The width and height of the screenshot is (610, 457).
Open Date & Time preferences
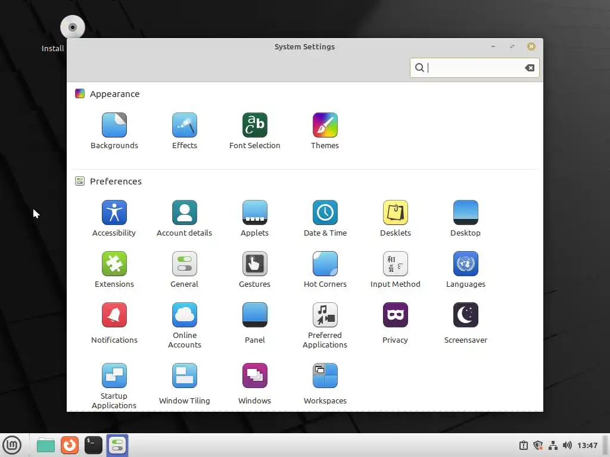325,218
